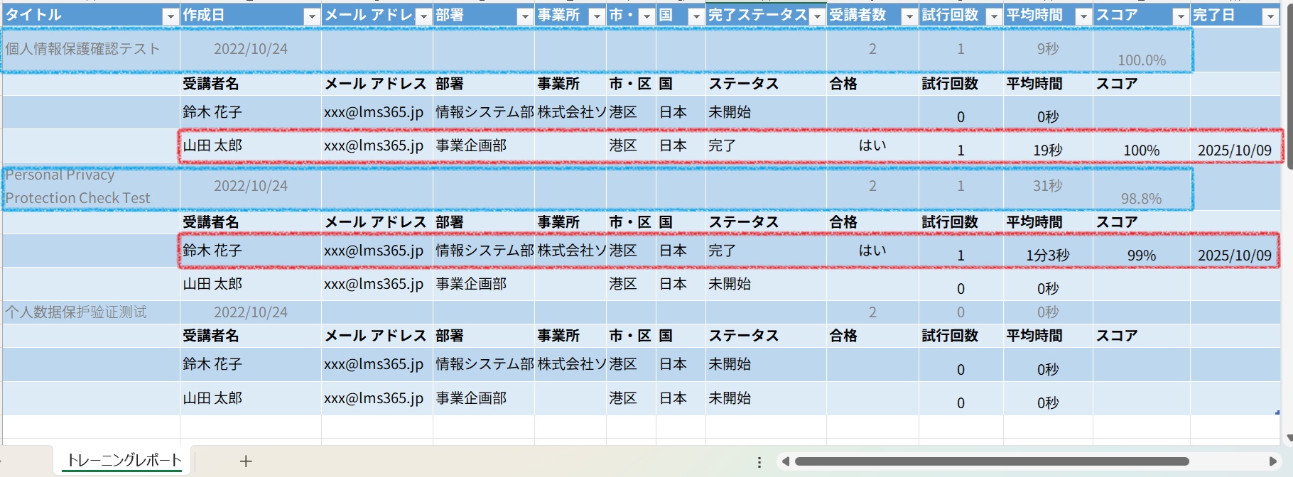Select the 31秒 average time cell
This screenshot has height=477, width=1293.
1048,187
